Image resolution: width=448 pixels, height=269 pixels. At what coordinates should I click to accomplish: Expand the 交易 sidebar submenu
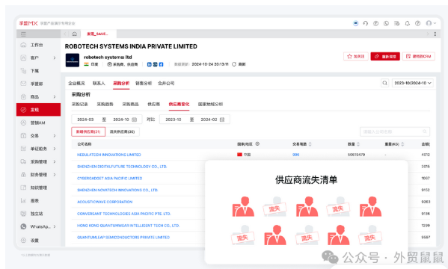pos(55,136)
